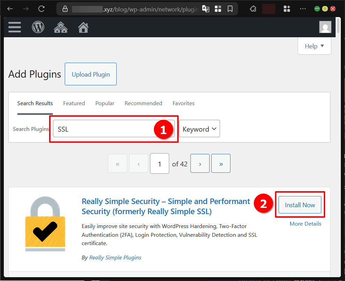Open the Keyword search type dropdown
The image size is (345, 281).
[199, 129]
